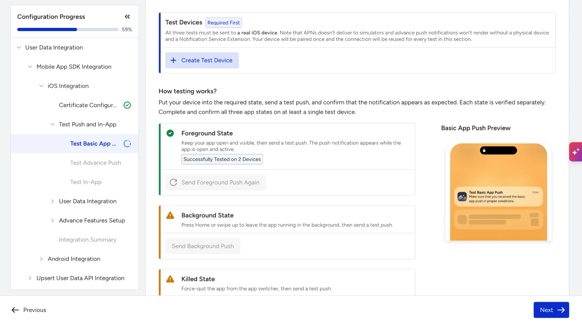Collapse the Configuration Progress sidebar
Viewport: 582px width, 324px height.
click(x=127, y=17)
